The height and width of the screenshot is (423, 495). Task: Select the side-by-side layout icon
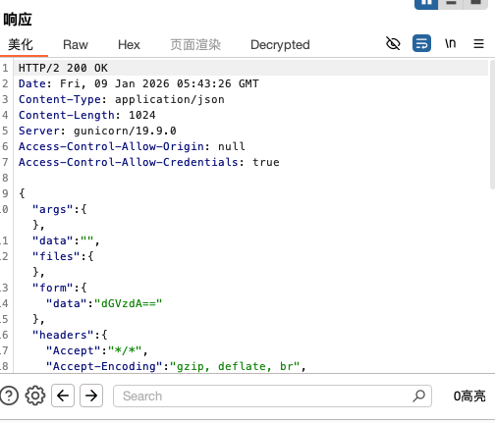click(x=426, y=3)
